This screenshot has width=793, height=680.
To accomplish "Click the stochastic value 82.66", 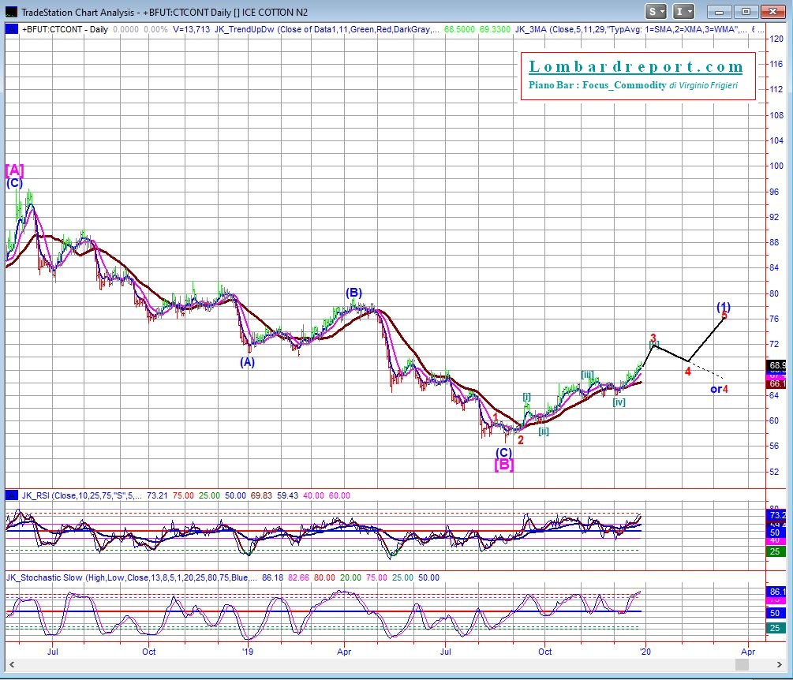I will [298, 577].
